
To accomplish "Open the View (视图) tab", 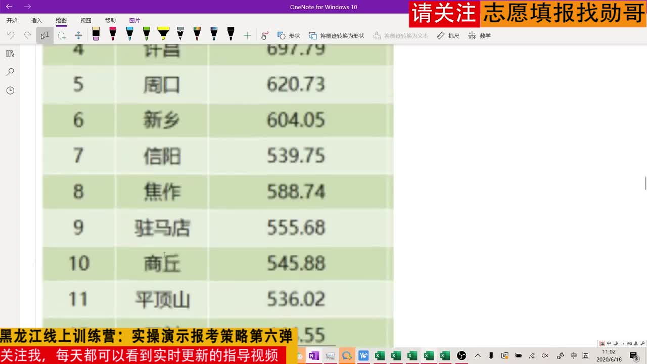I will point(86,20).
